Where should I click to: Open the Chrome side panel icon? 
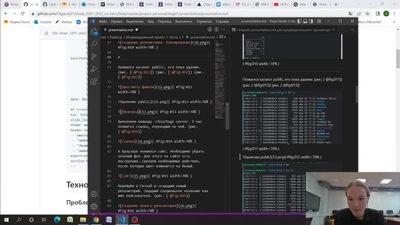377,14
